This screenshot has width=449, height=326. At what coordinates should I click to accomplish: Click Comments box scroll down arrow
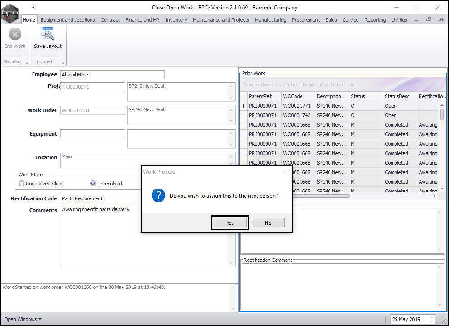pos(231,263)
